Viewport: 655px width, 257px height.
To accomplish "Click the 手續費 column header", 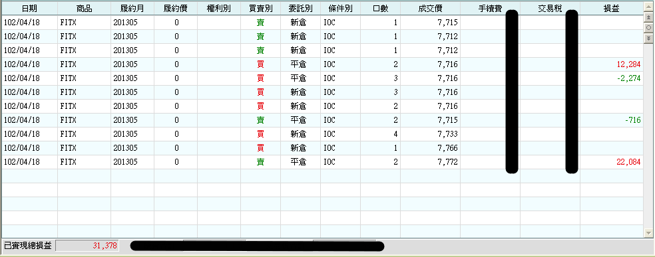I will pyautogui.click(x=489, y=9).
